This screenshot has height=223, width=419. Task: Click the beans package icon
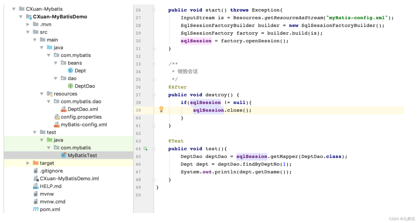[x=63, y=63]
